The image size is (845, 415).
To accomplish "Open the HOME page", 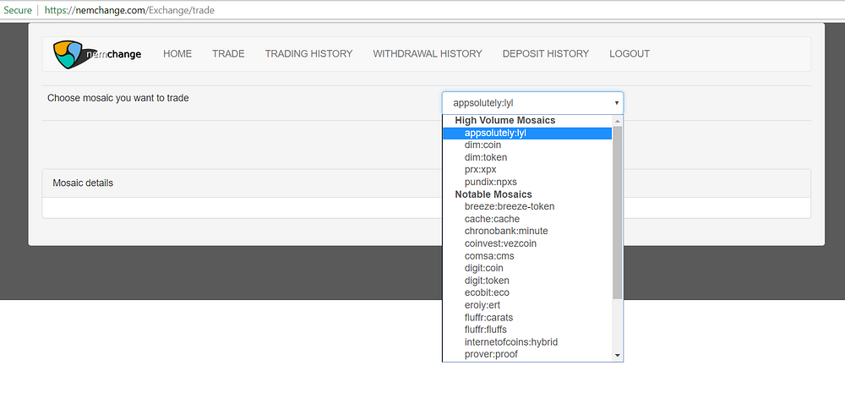I will (177, 54).
